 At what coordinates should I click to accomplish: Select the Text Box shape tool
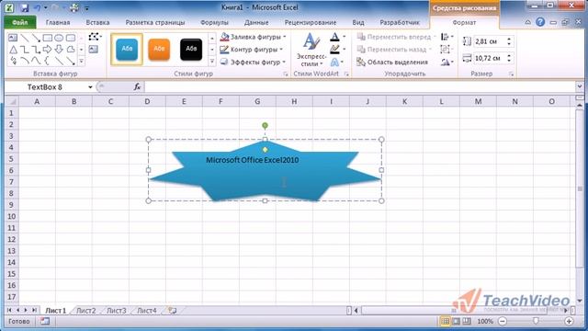pos(13,38)
